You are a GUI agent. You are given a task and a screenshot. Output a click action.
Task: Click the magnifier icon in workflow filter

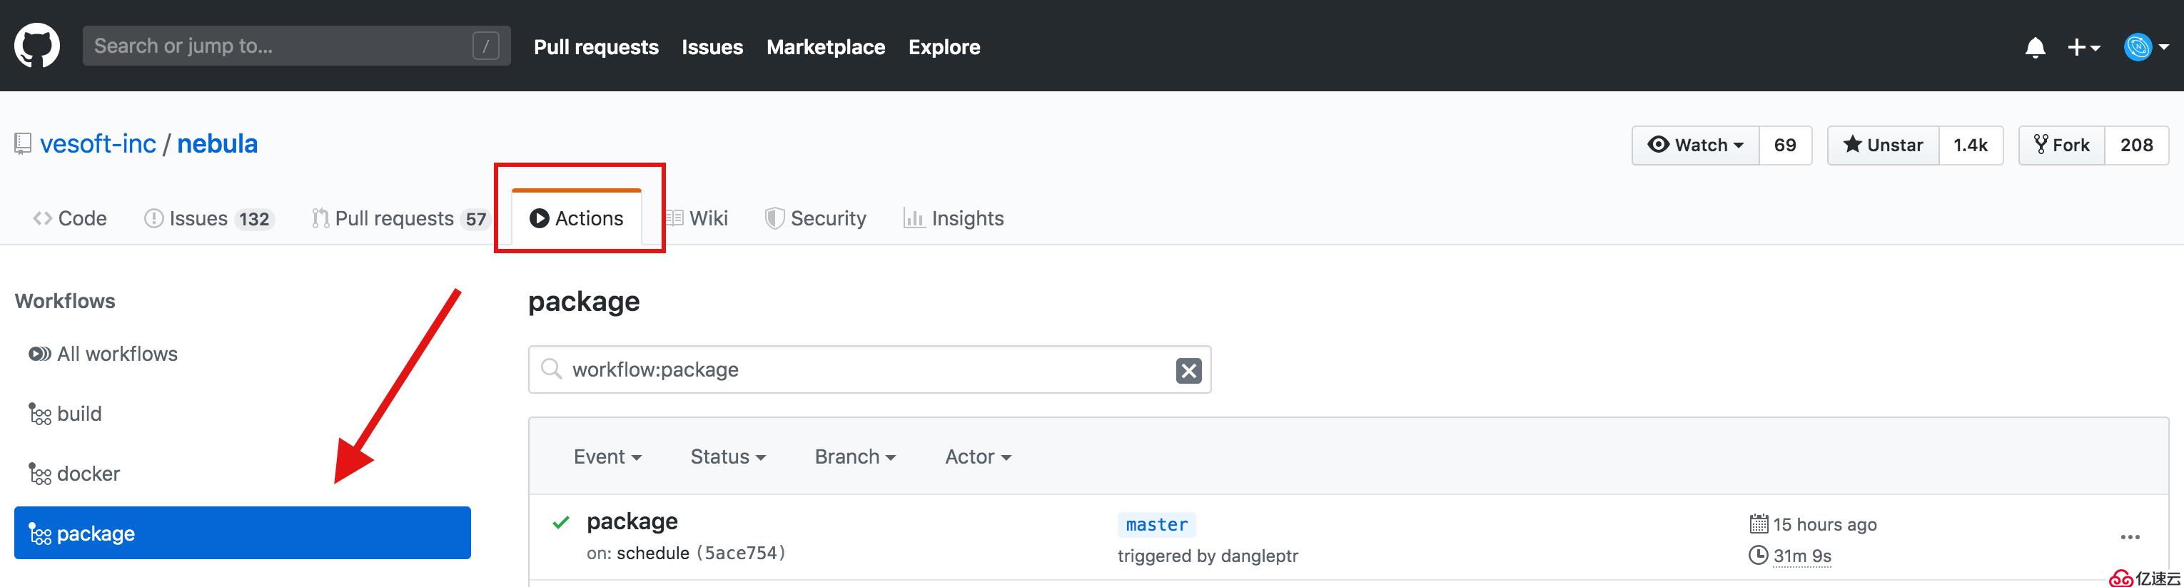551,369
